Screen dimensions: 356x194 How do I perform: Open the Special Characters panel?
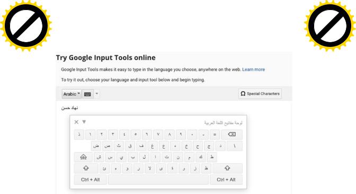(260, 93)
